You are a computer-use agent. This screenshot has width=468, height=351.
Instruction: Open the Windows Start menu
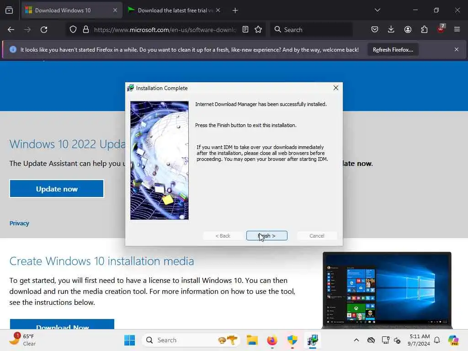[129, 340]
